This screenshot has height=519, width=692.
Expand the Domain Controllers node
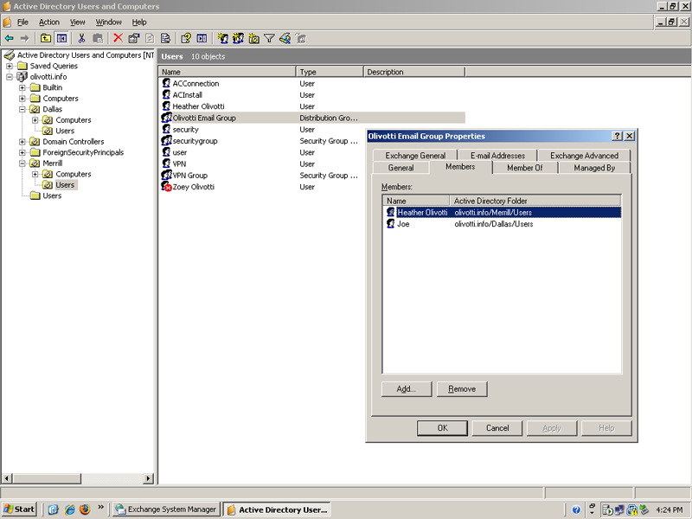[x=22, y=142]
